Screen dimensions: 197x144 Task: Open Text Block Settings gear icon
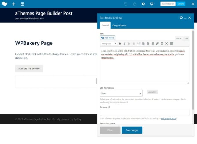click(x=181, y=18)
